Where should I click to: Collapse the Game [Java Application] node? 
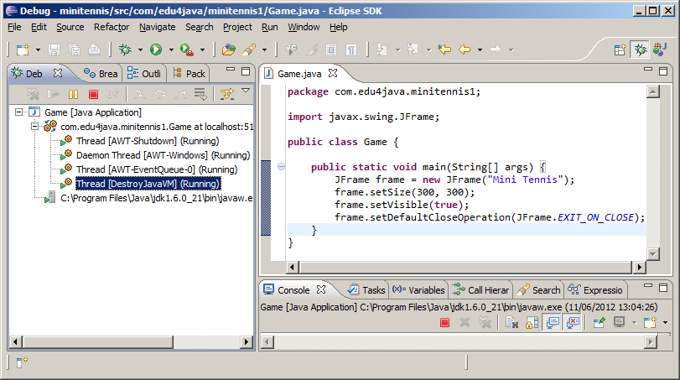18,112
